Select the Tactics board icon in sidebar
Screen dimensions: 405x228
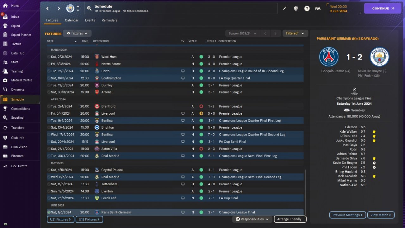[5, 44]
